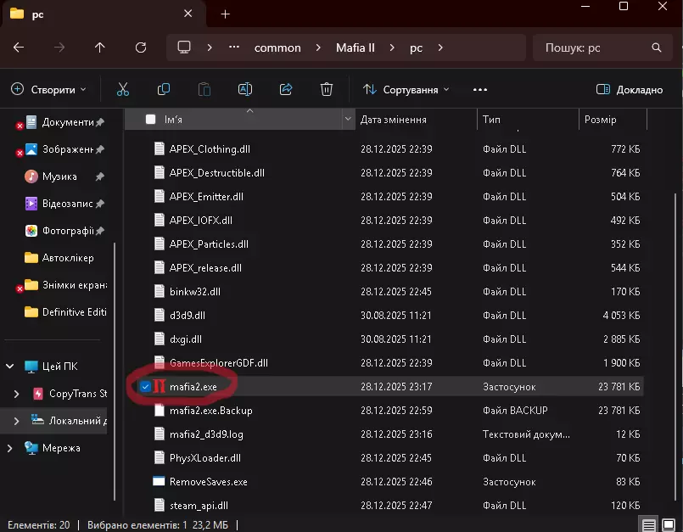Screen dimensions: 683x532
Task: Go up one folder level with arrow
Action: 100,48
